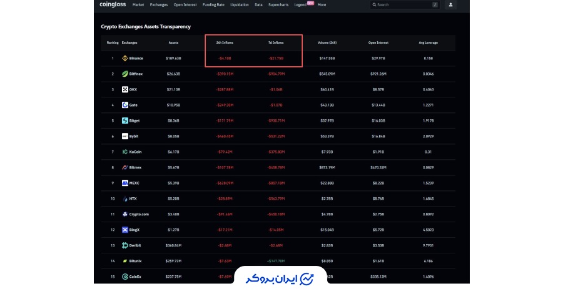The width and height of the screenshot is (563, 294).
Task: Expand the More navigation menu
Action: click(x=322, y=4)
